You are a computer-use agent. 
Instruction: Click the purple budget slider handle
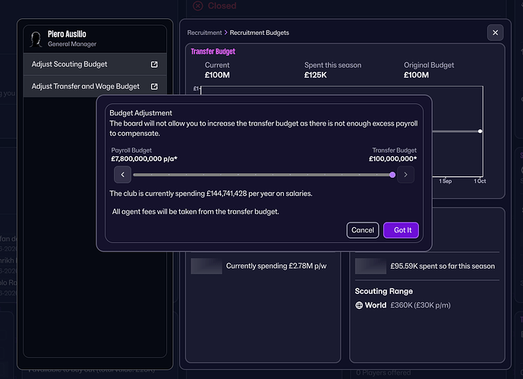(x=392, y=175)
